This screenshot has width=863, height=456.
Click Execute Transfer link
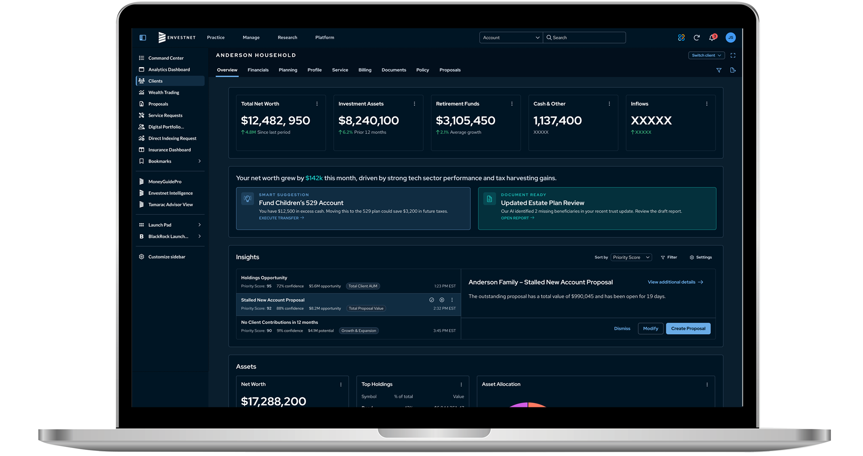282,218
